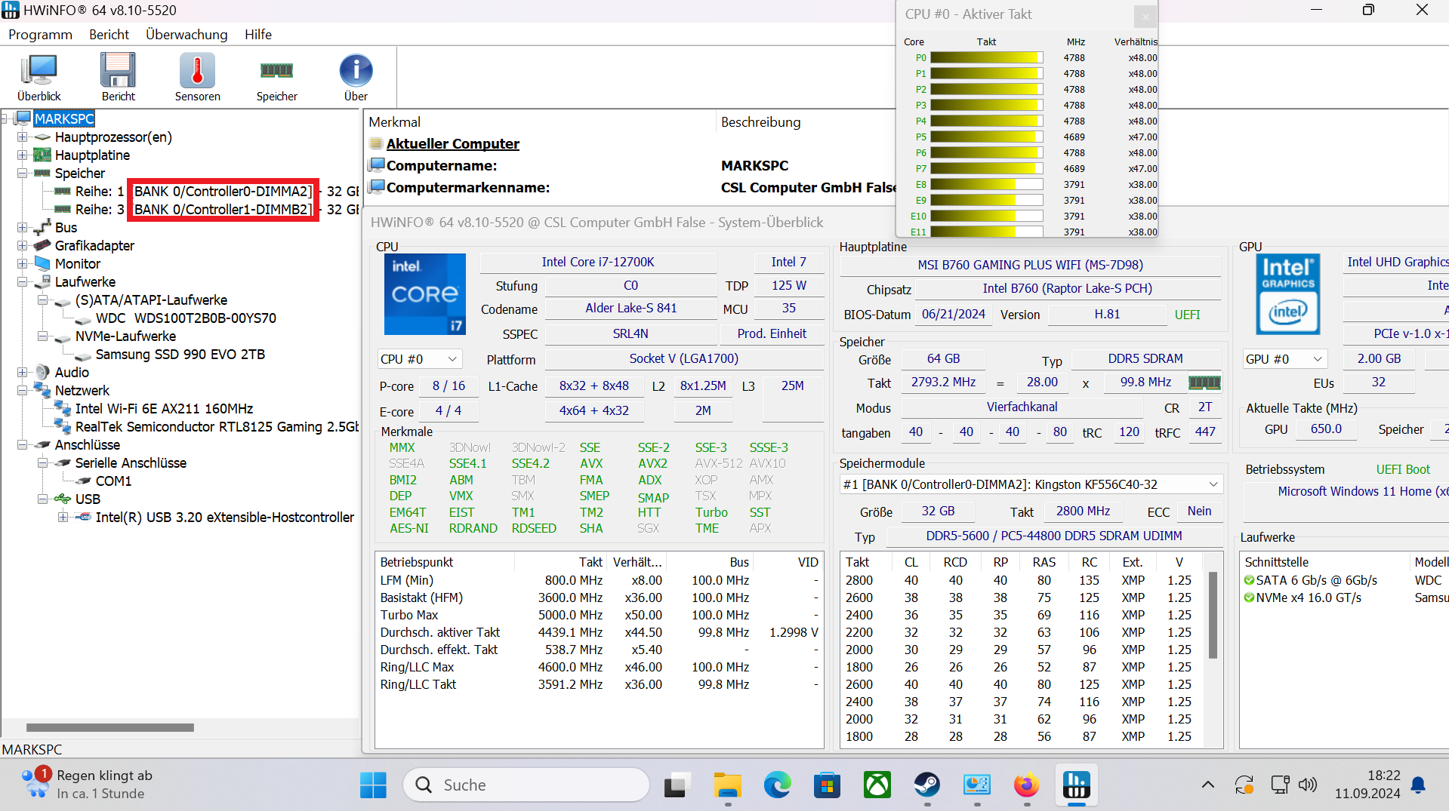The height and width of the screenshot is (811, 1449).
Task: Click the taskbar app with monitor icon
Action: (976, 785)
